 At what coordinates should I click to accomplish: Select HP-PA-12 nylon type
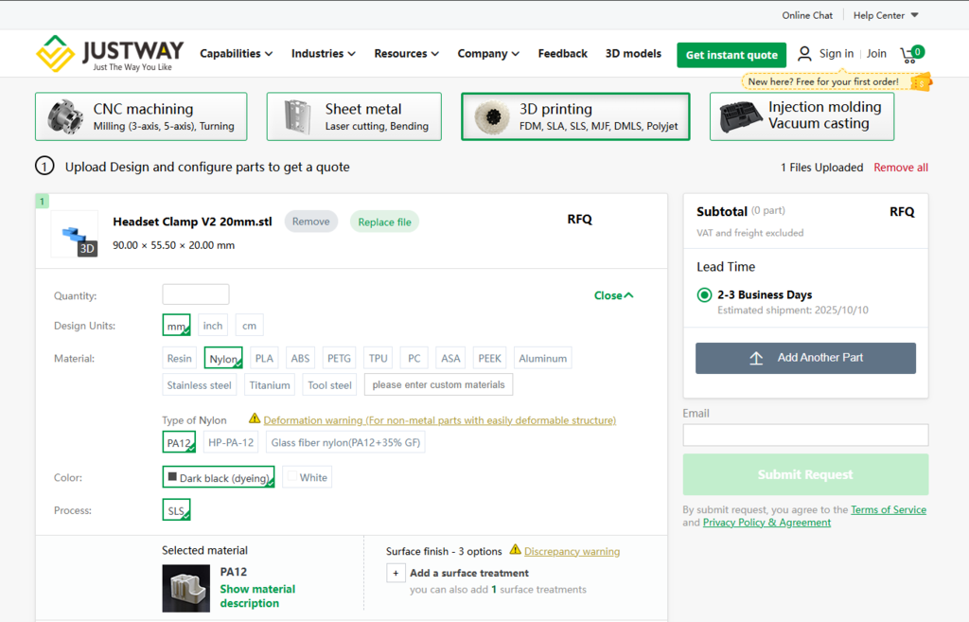231,443
